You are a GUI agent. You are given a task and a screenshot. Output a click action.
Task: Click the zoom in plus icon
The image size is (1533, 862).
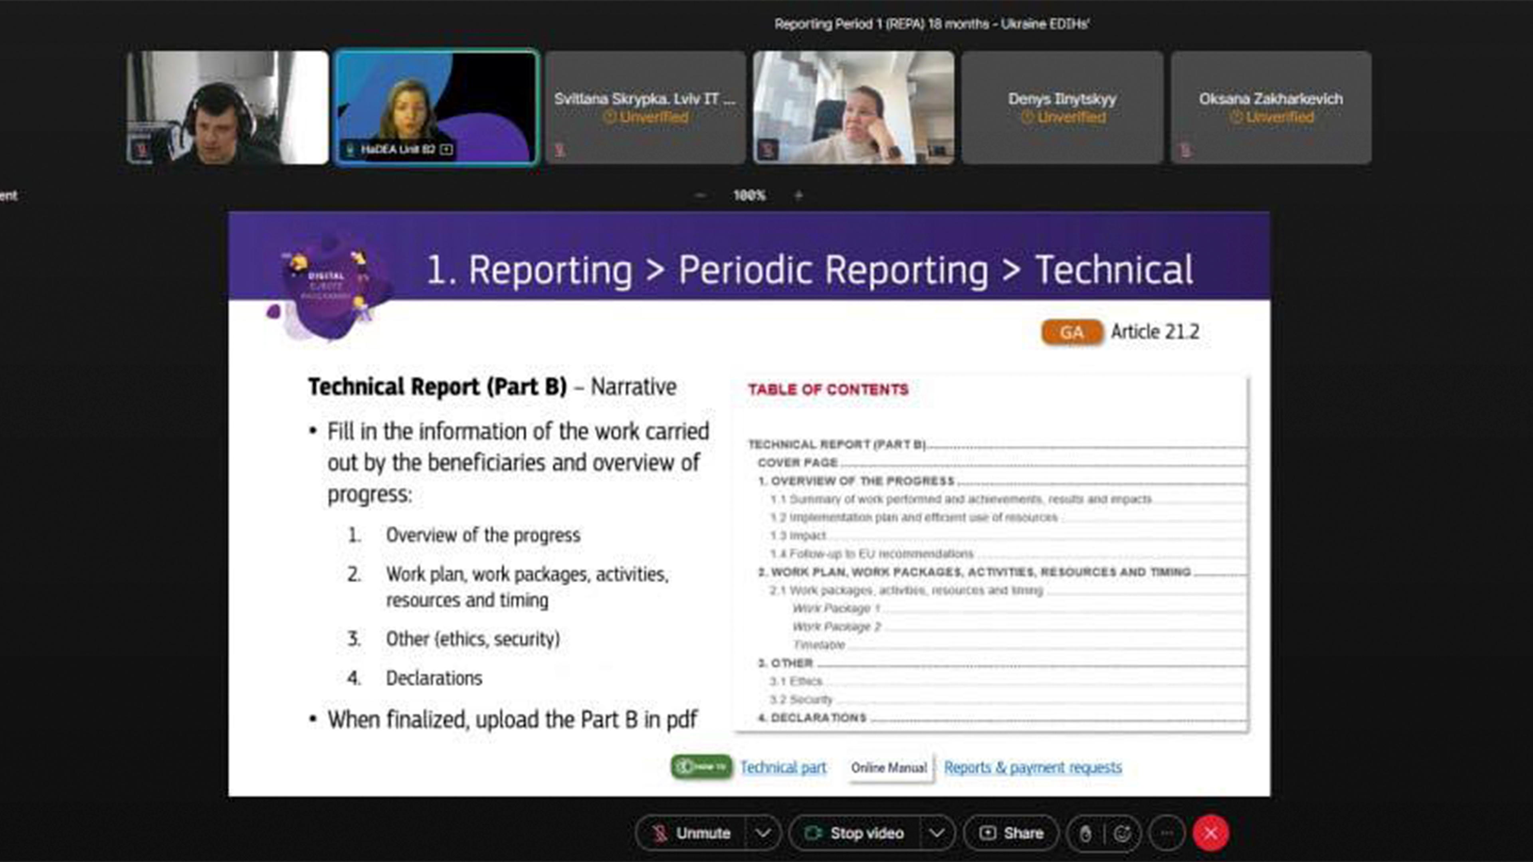pyautogui.click(x=798, y=195)
